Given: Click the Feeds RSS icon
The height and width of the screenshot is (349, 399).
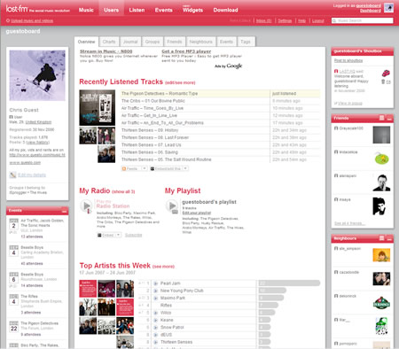Looking at the screenshot, I should 124,168.
